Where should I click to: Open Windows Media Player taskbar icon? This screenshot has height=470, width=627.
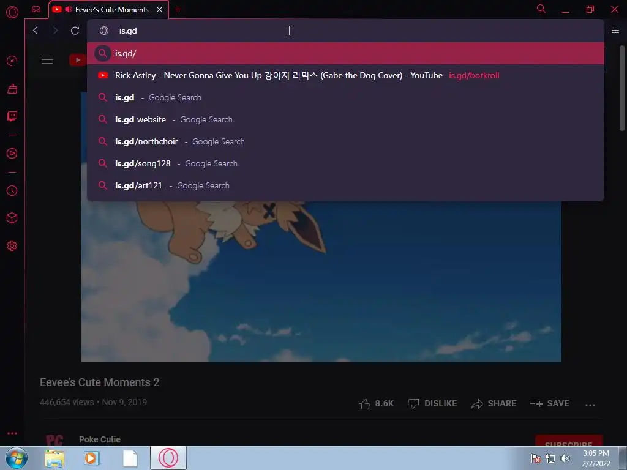pyautogui.click(x=92, y=458)
